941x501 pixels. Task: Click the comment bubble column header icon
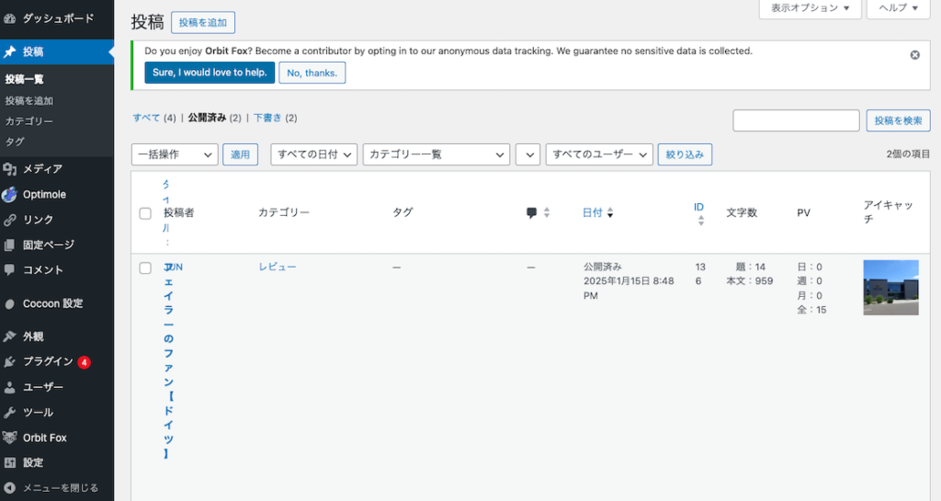pyautogui.click(x=531, y=212)
